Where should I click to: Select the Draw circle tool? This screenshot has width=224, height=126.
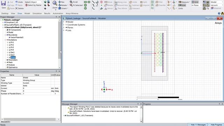pos(85,5)
